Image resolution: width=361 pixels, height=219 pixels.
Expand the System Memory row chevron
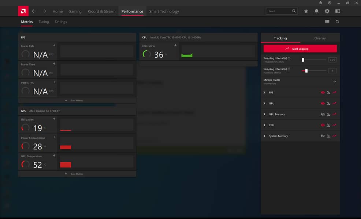click(264, 136)
